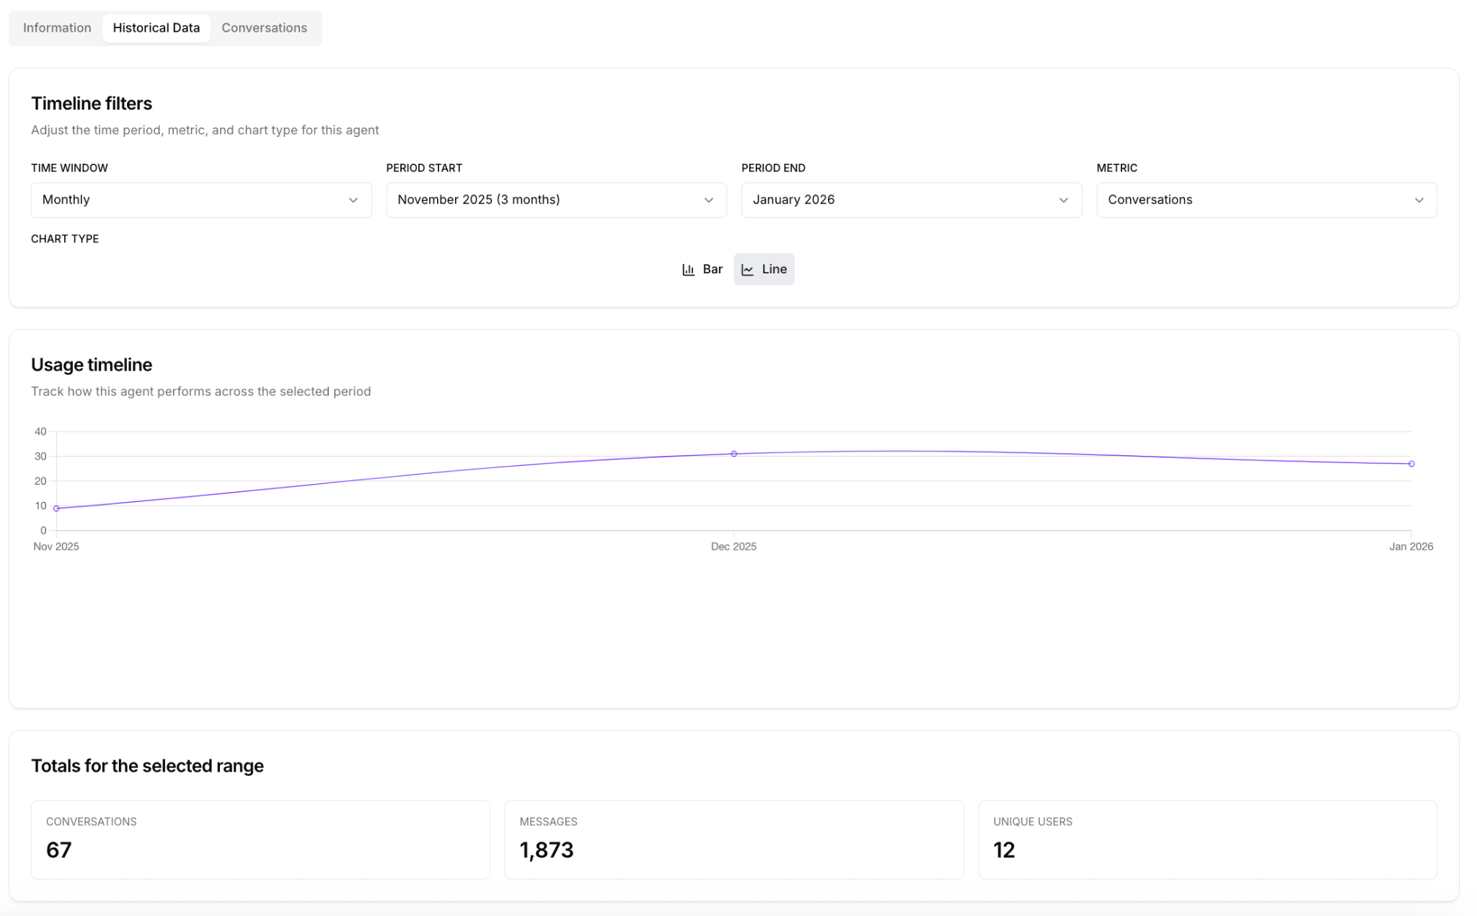Click the Dec 2025 data point
Screen dimensions: 1477x916
(x=733, y=454)
